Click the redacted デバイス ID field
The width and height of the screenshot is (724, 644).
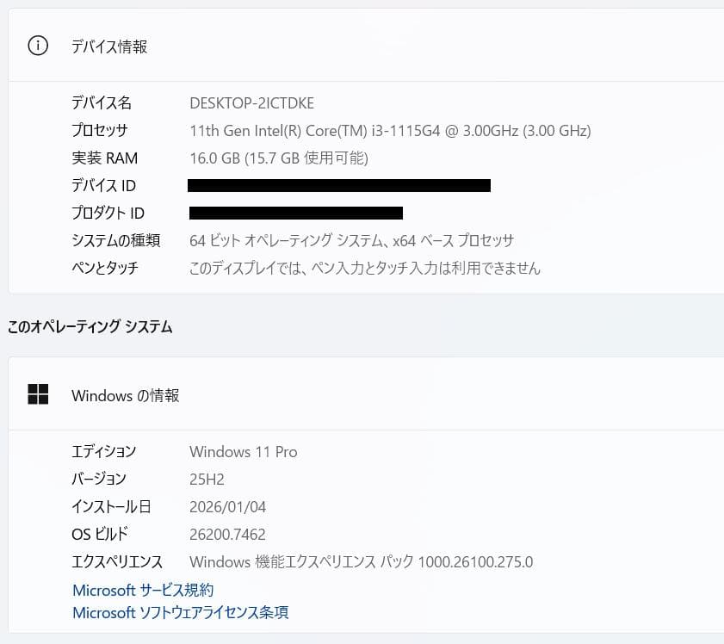pos(340,185)
